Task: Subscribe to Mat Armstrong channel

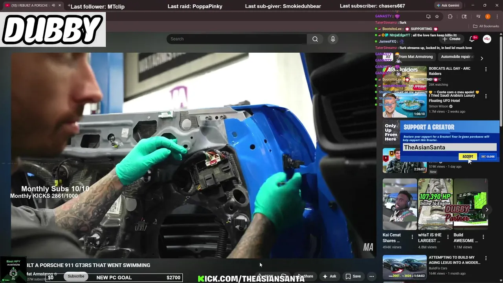Action: [x=76, y=276]
